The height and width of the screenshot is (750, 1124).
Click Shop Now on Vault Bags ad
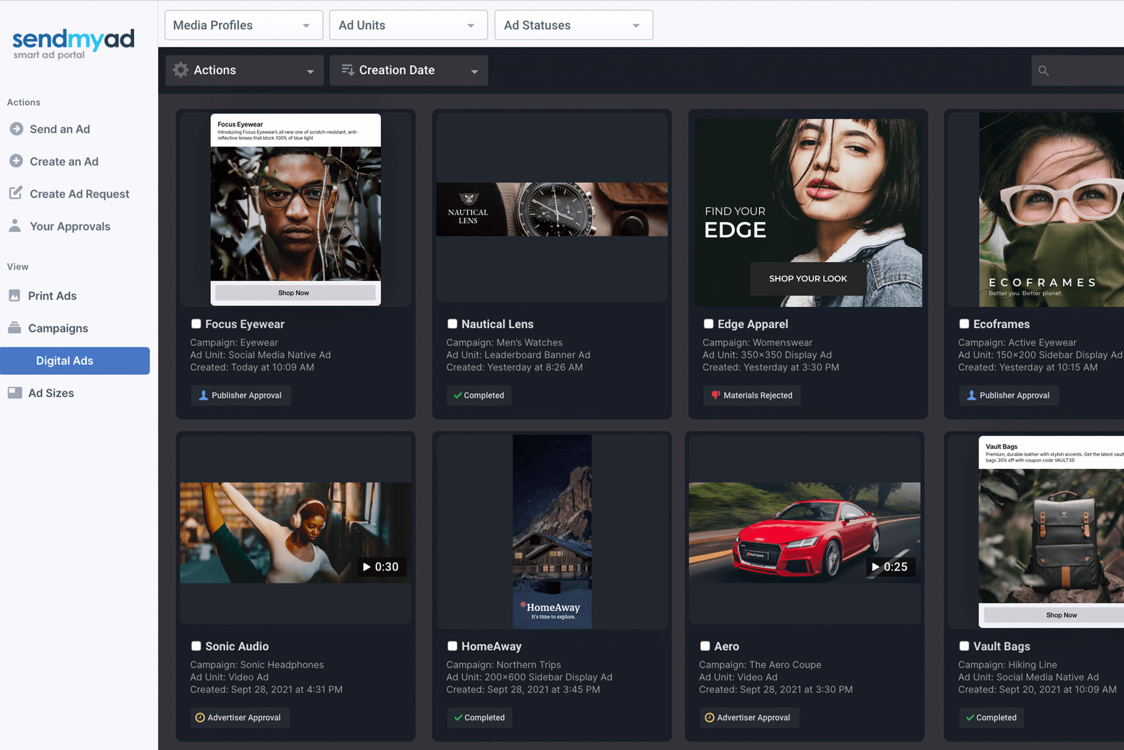(1055, 615)
